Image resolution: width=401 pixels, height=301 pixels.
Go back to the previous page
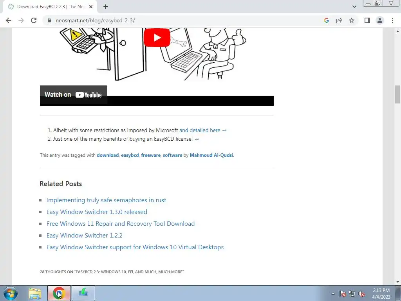click(9, 20)
